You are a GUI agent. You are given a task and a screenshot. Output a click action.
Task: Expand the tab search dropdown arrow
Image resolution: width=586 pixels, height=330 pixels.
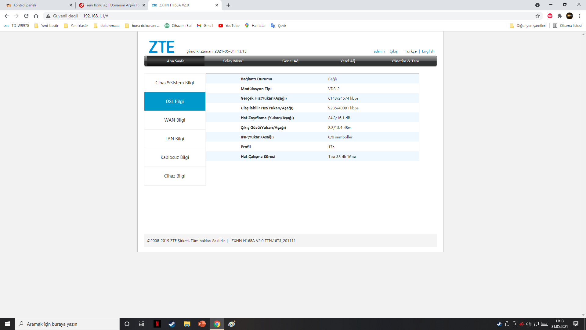(x=537, y=5)
